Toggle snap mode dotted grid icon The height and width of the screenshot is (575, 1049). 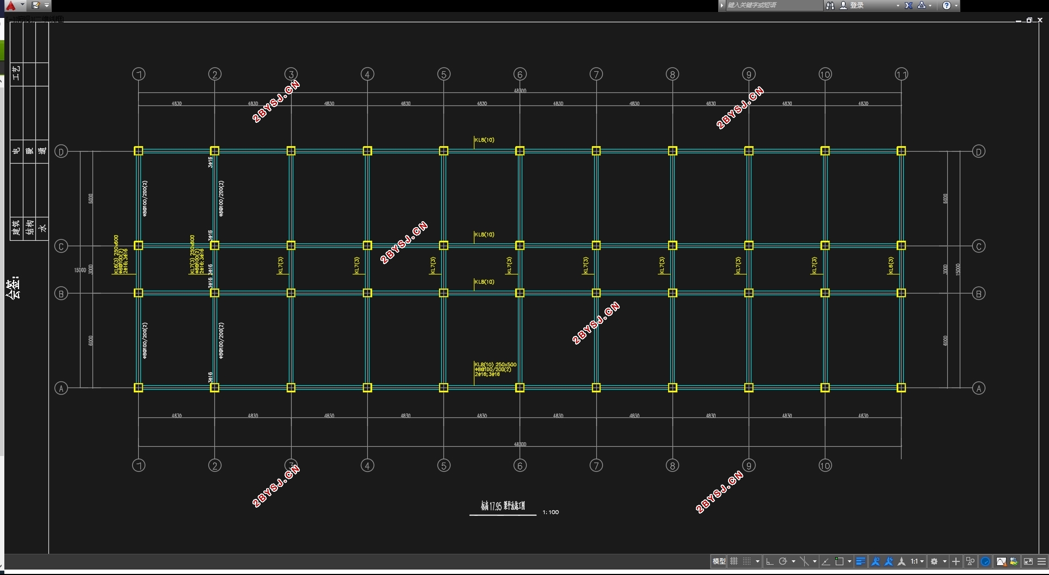point(746,561)
